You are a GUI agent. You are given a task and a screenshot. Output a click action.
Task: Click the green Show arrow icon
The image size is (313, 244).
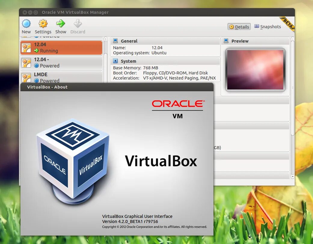click(60, 23)
